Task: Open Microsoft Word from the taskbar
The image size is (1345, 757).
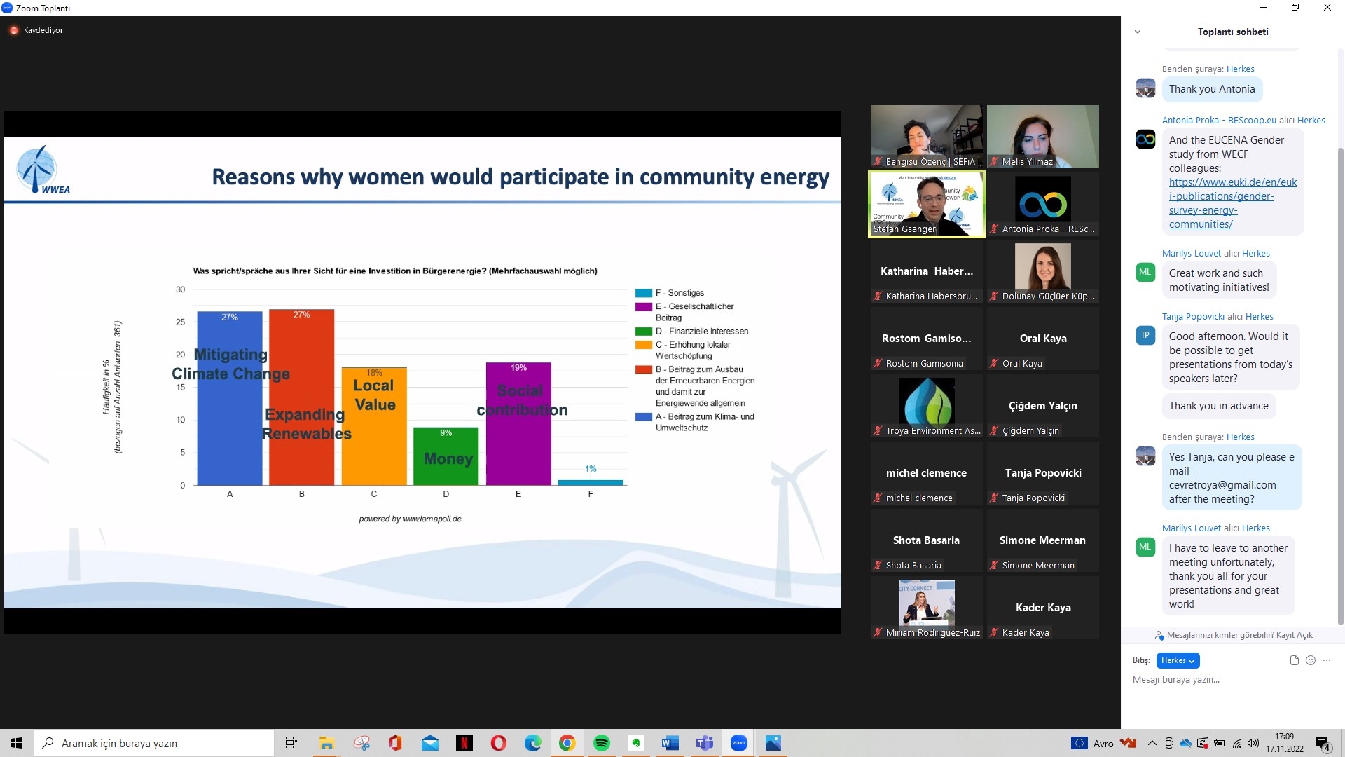Action: click(x=670, y=743)
